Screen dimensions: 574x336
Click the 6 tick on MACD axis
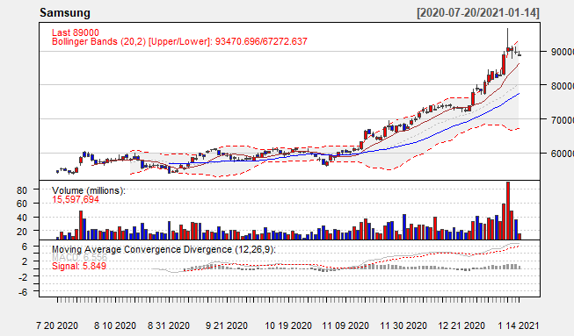point(25,247)
